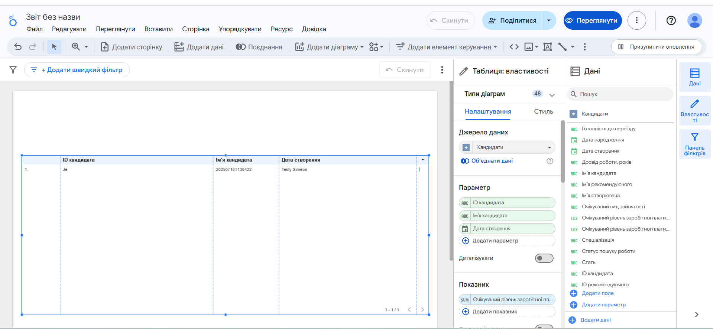The width and height of the screenshot is (713, 329).
Task: Open the help question mark icon
Action: (x=671, y=20)
